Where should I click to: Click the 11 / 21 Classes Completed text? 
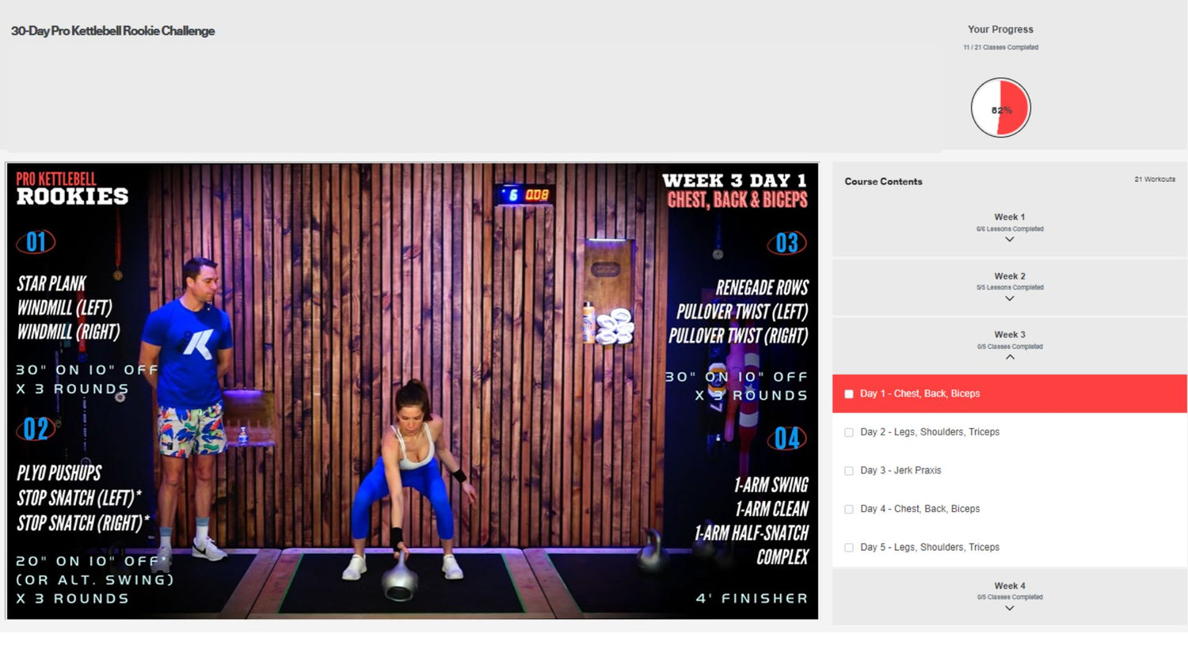pyautogui.click(x=1000, y=47)
